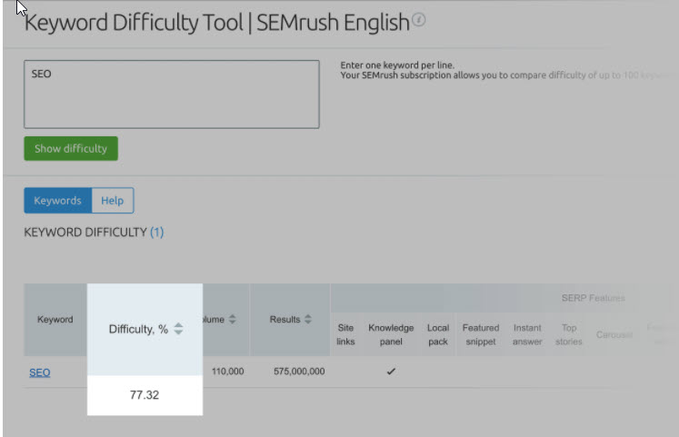Screen dimensions: 679x437
Task: Sort by Difficulty percent column arrows
Action: pyautogui.click(x=178, y=329)
